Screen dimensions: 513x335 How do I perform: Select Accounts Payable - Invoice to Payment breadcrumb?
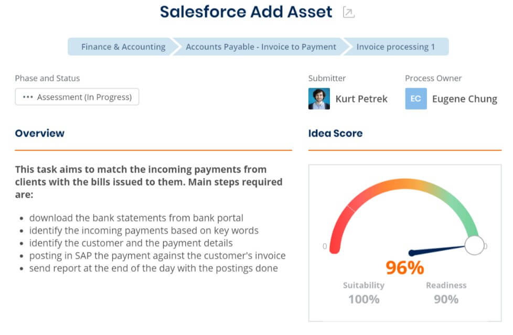(x=261, y=47)
